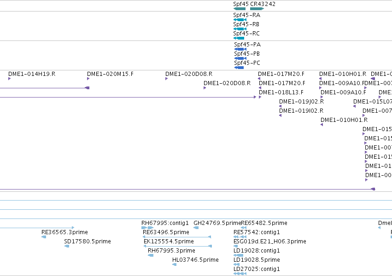The width and height of the screenshot is (392, 276).
Task: Select the Spf45-RB transcript label
Action: coord(246,24)
